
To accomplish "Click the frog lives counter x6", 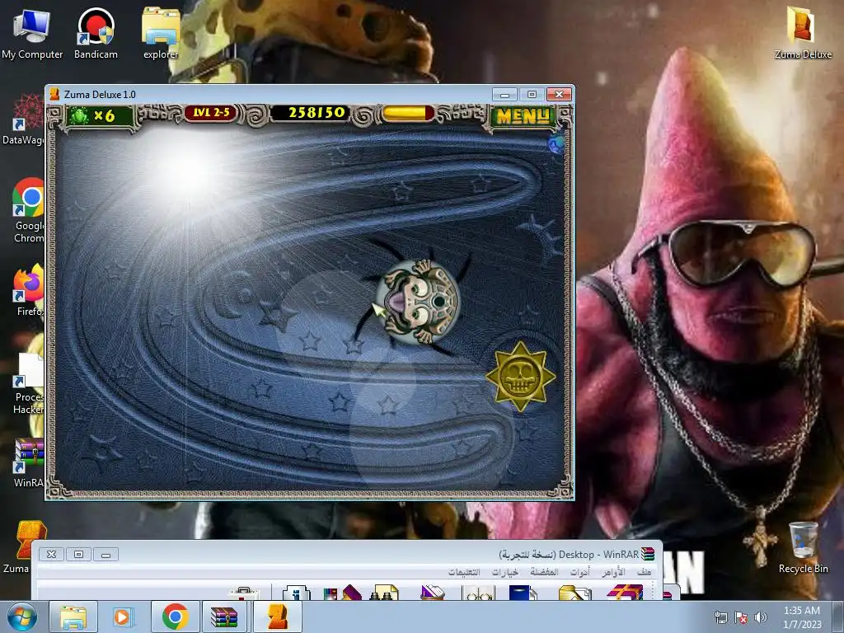I will point(98,115).
